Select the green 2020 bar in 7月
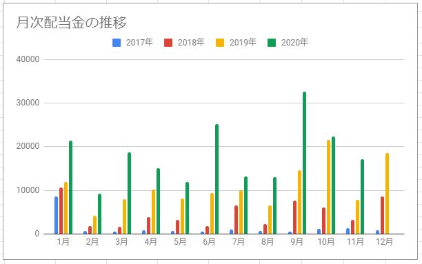This screenshot has width=422, height=264. coord(246,205)
